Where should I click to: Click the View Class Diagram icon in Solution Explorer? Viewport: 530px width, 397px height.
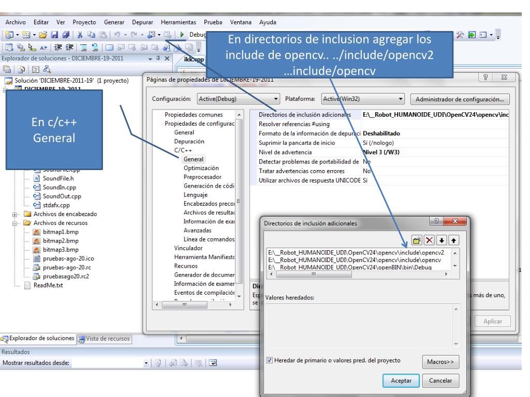(x=47, y=70)
